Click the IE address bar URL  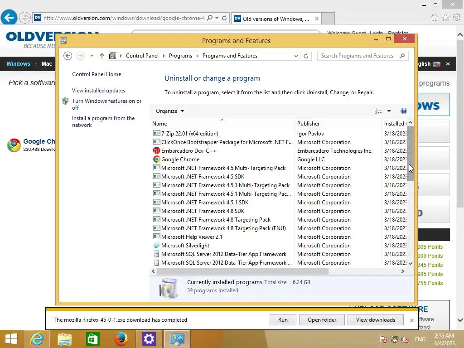[x=124, y=18]
